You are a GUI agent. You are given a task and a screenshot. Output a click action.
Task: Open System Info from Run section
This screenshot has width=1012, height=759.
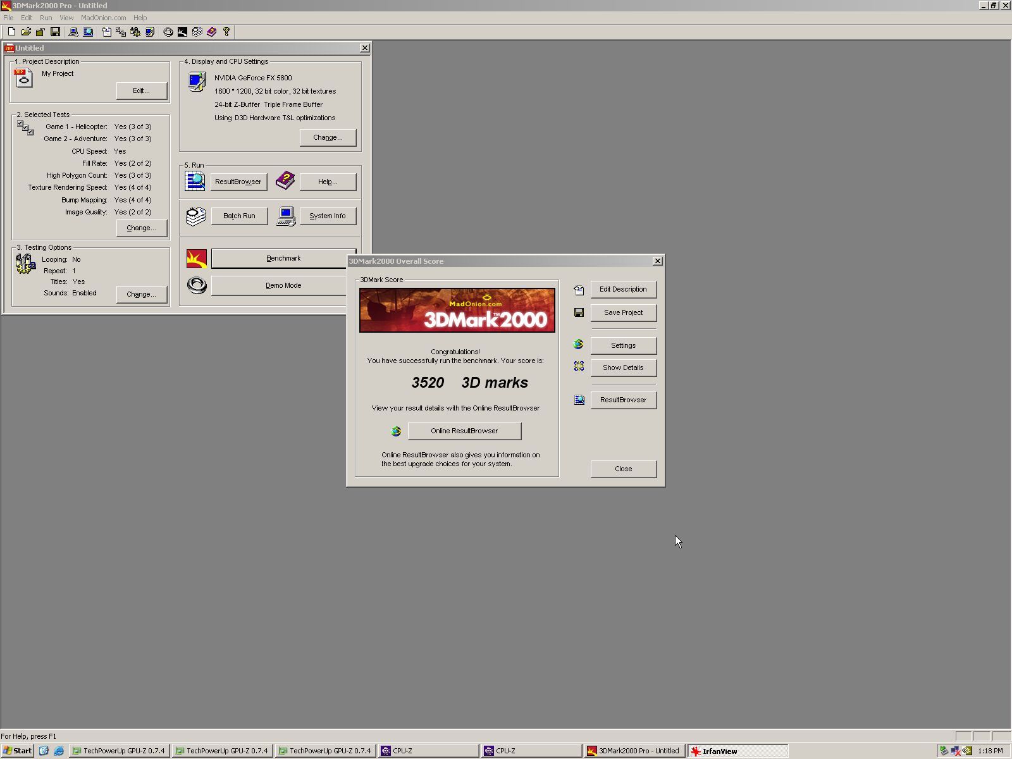(328, 216)
